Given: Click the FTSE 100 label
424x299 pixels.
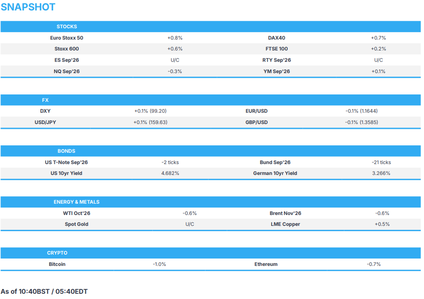Looking at the screenshot, I should coord(276,49).
